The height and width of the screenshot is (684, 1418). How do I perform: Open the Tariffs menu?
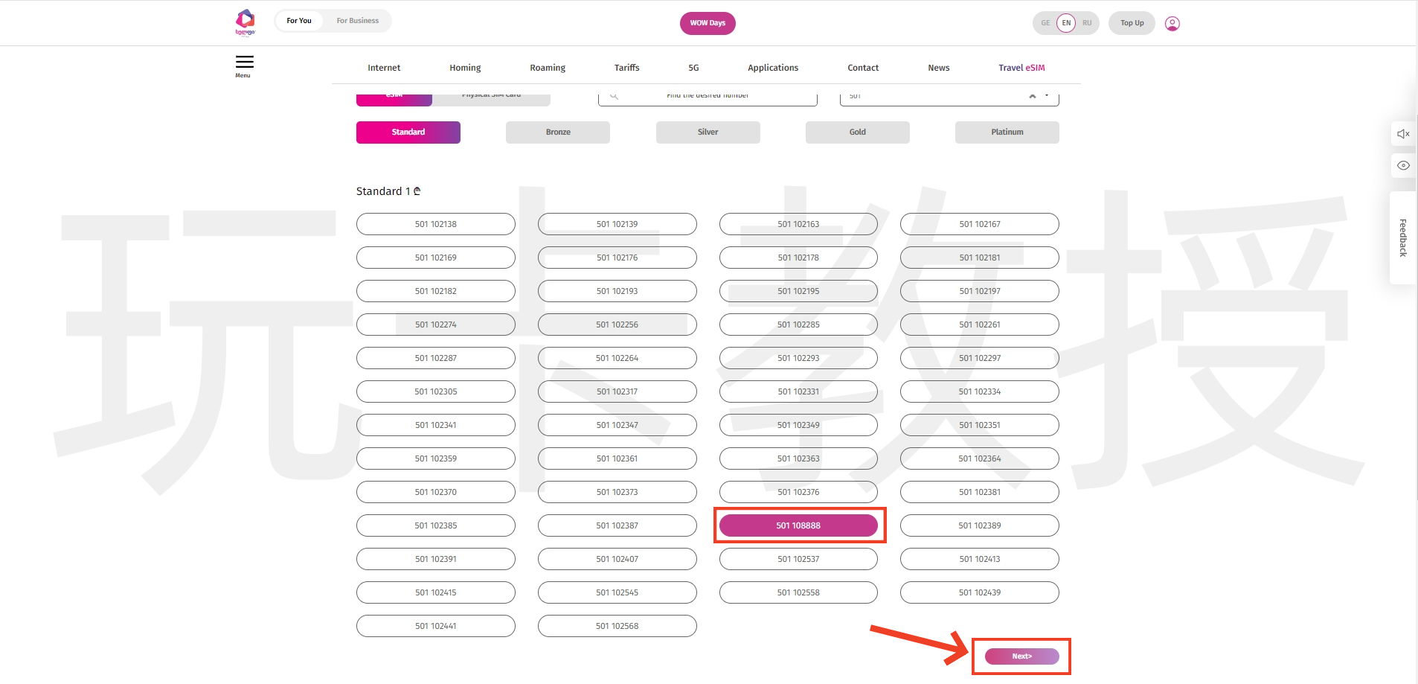pos(626,68)
